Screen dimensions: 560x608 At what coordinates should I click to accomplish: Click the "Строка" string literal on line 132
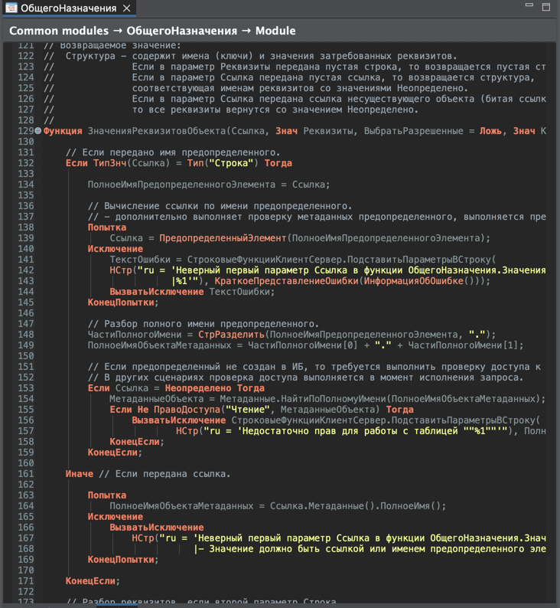click(x=231, y=163)
